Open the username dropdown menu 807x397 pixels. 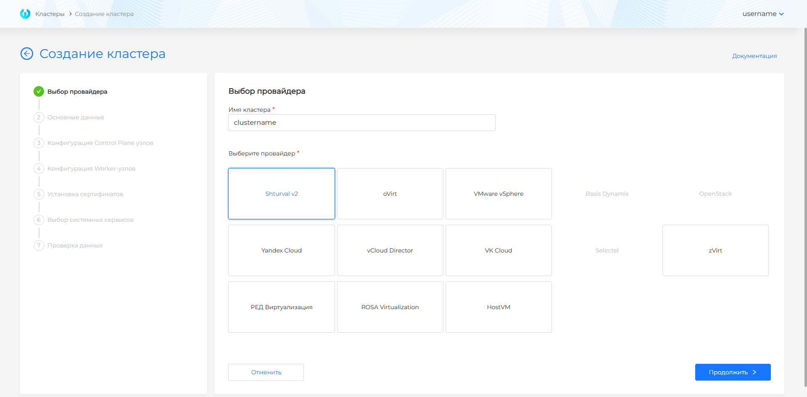763,14
